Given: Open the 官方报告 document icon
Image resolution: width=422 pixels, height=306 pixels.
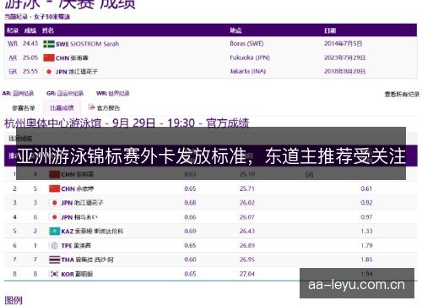Looking at the screenshot, I should (91, 107).
